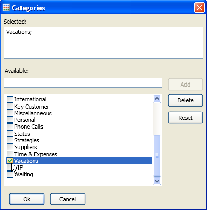Check the Strategies checkbox
207x210 pixels.
(10, 140)
